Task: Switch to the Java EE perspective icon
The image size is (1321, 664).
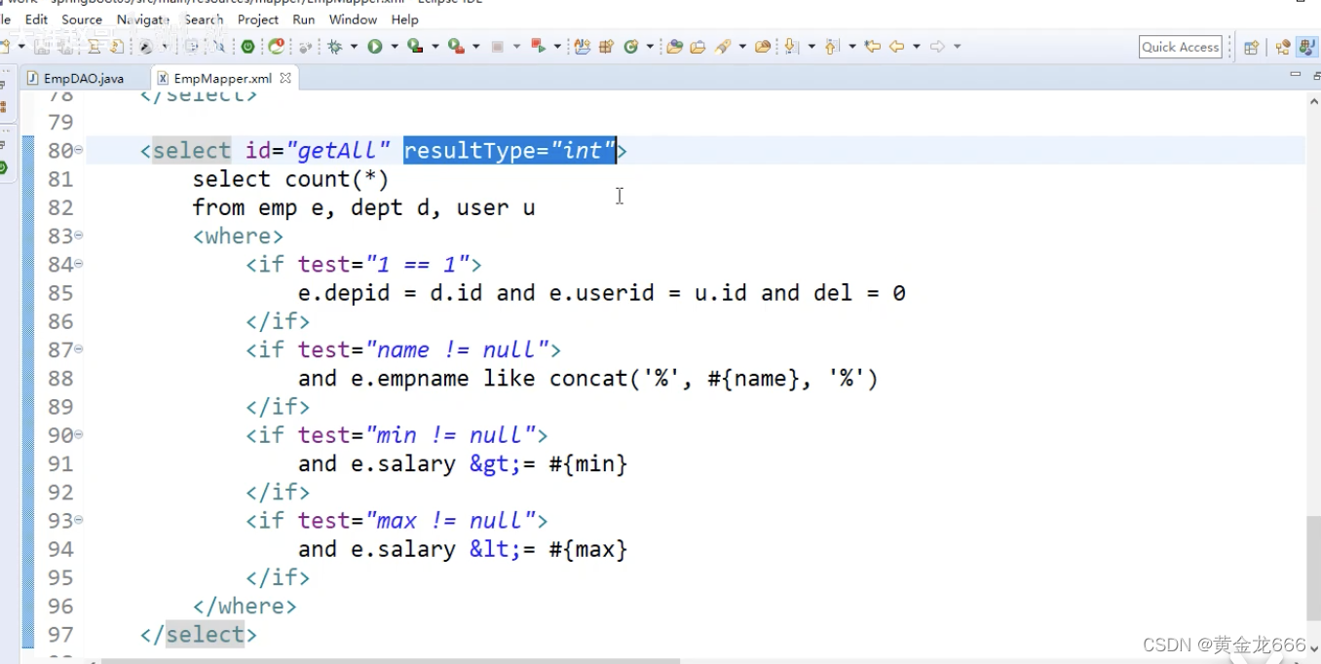Action: 1306,47
